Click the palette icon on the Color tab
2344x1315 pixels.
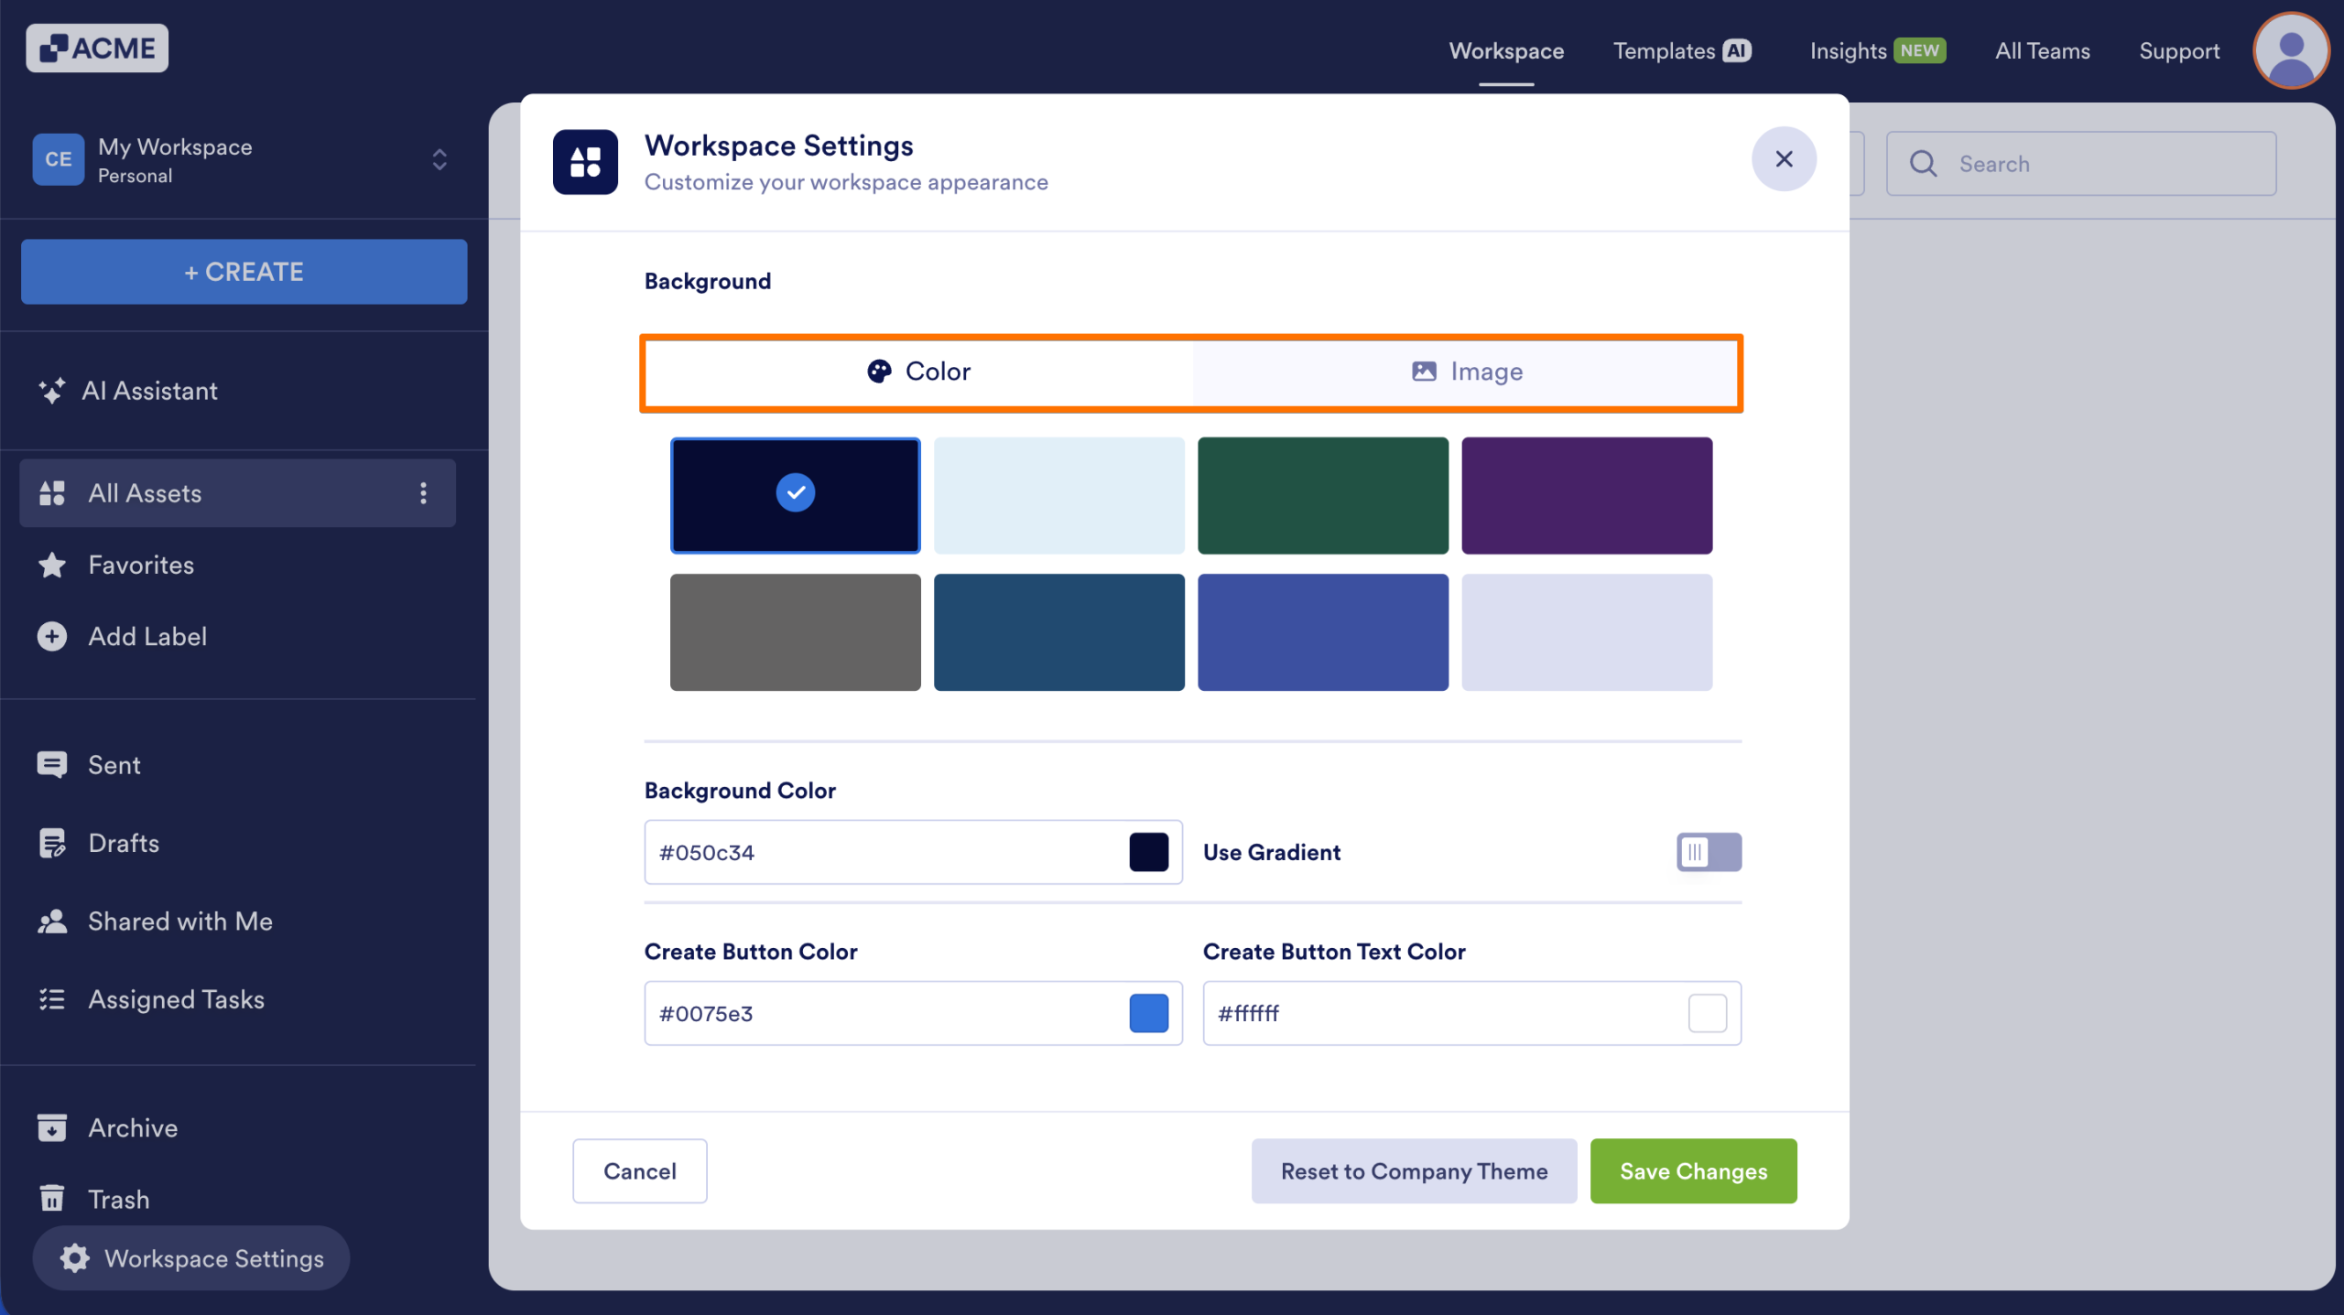tap(878, 372)
